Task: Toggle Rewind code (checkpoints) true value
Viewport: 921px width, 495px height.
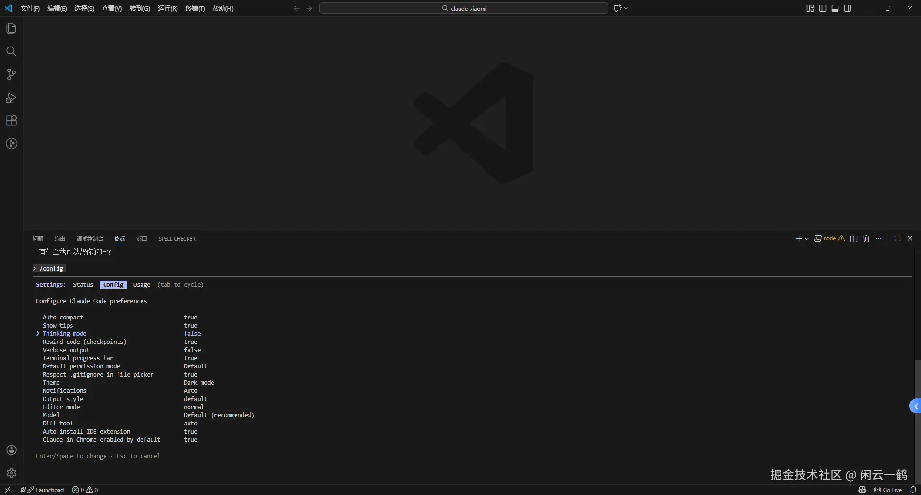Action: pos(190,342)
